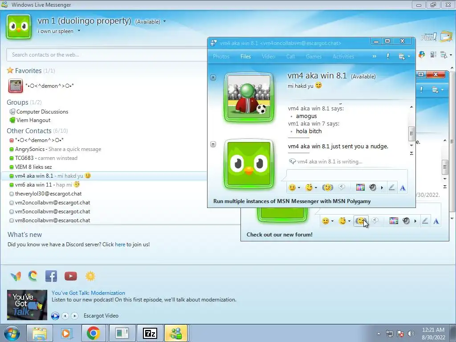Open personal message dropdown arrow
Image resolution: width=456 pixels, height=342 pixels.
pyautogui.click(x=79, y=31)
